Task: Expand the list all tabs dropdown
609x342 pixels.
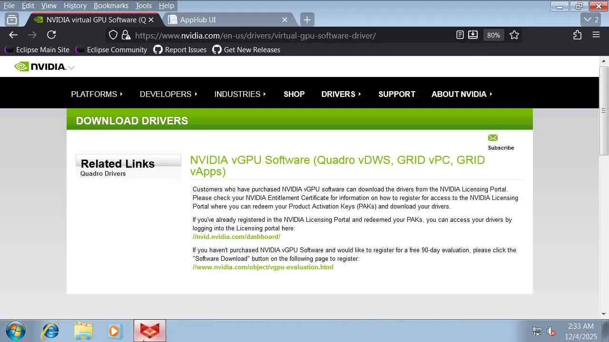Action: (x=592, y=19)
